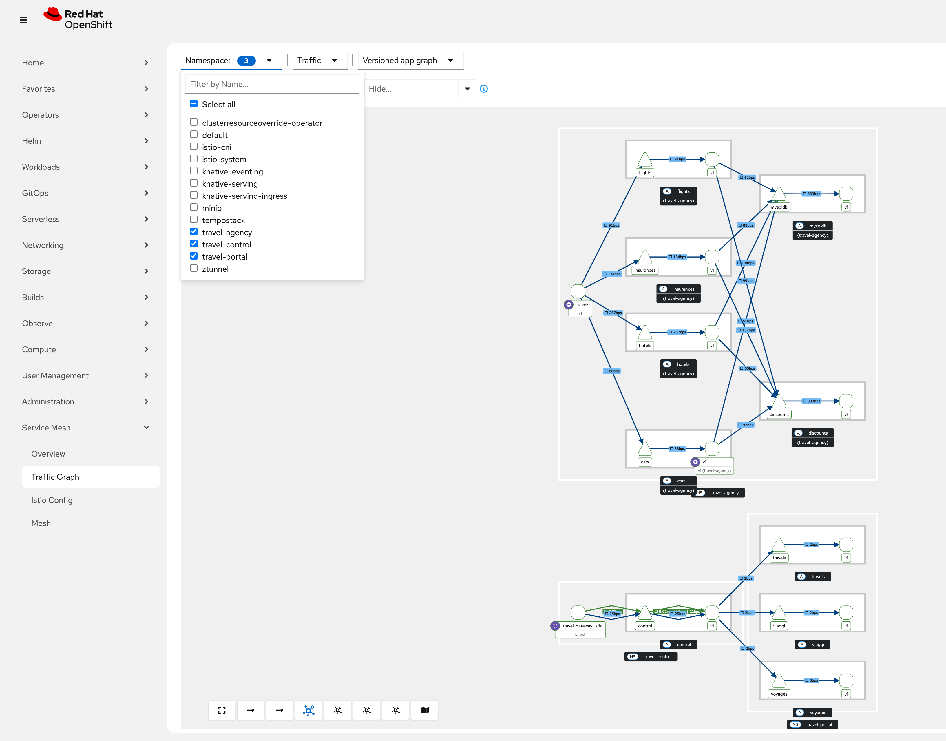Click the fit-to-screen graph icon
This screenshot has height=741, width=946.
pyautogui.click(x=222, y=710)
